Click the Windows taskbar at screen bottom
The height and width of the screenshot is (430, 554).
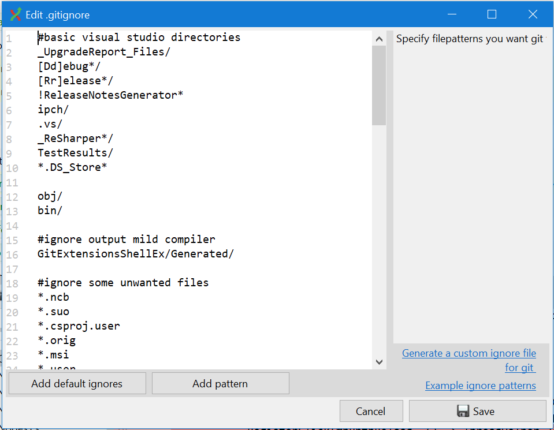[277, 428]
